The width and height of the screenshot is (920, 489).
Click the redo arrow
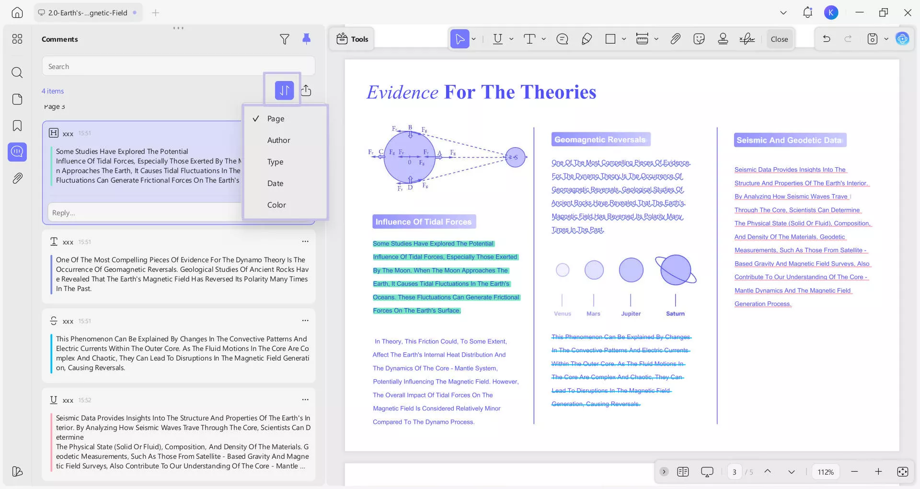point(848,39)
